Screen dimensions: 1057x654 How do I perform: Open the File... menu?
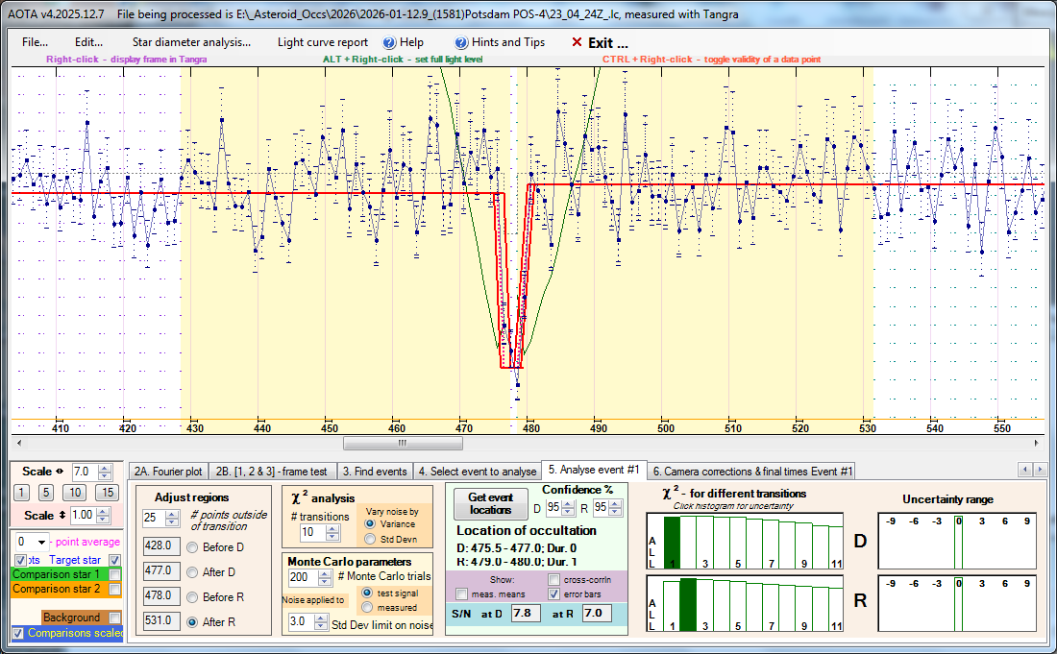coord(36,42)
